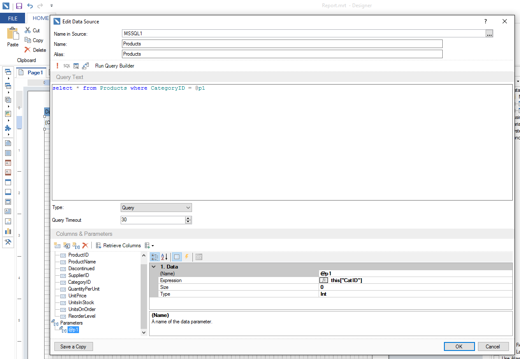Viewport: 520px width, 359px height.
Task: Click the Undo arrow in title bar
Action: pos(30,6)
